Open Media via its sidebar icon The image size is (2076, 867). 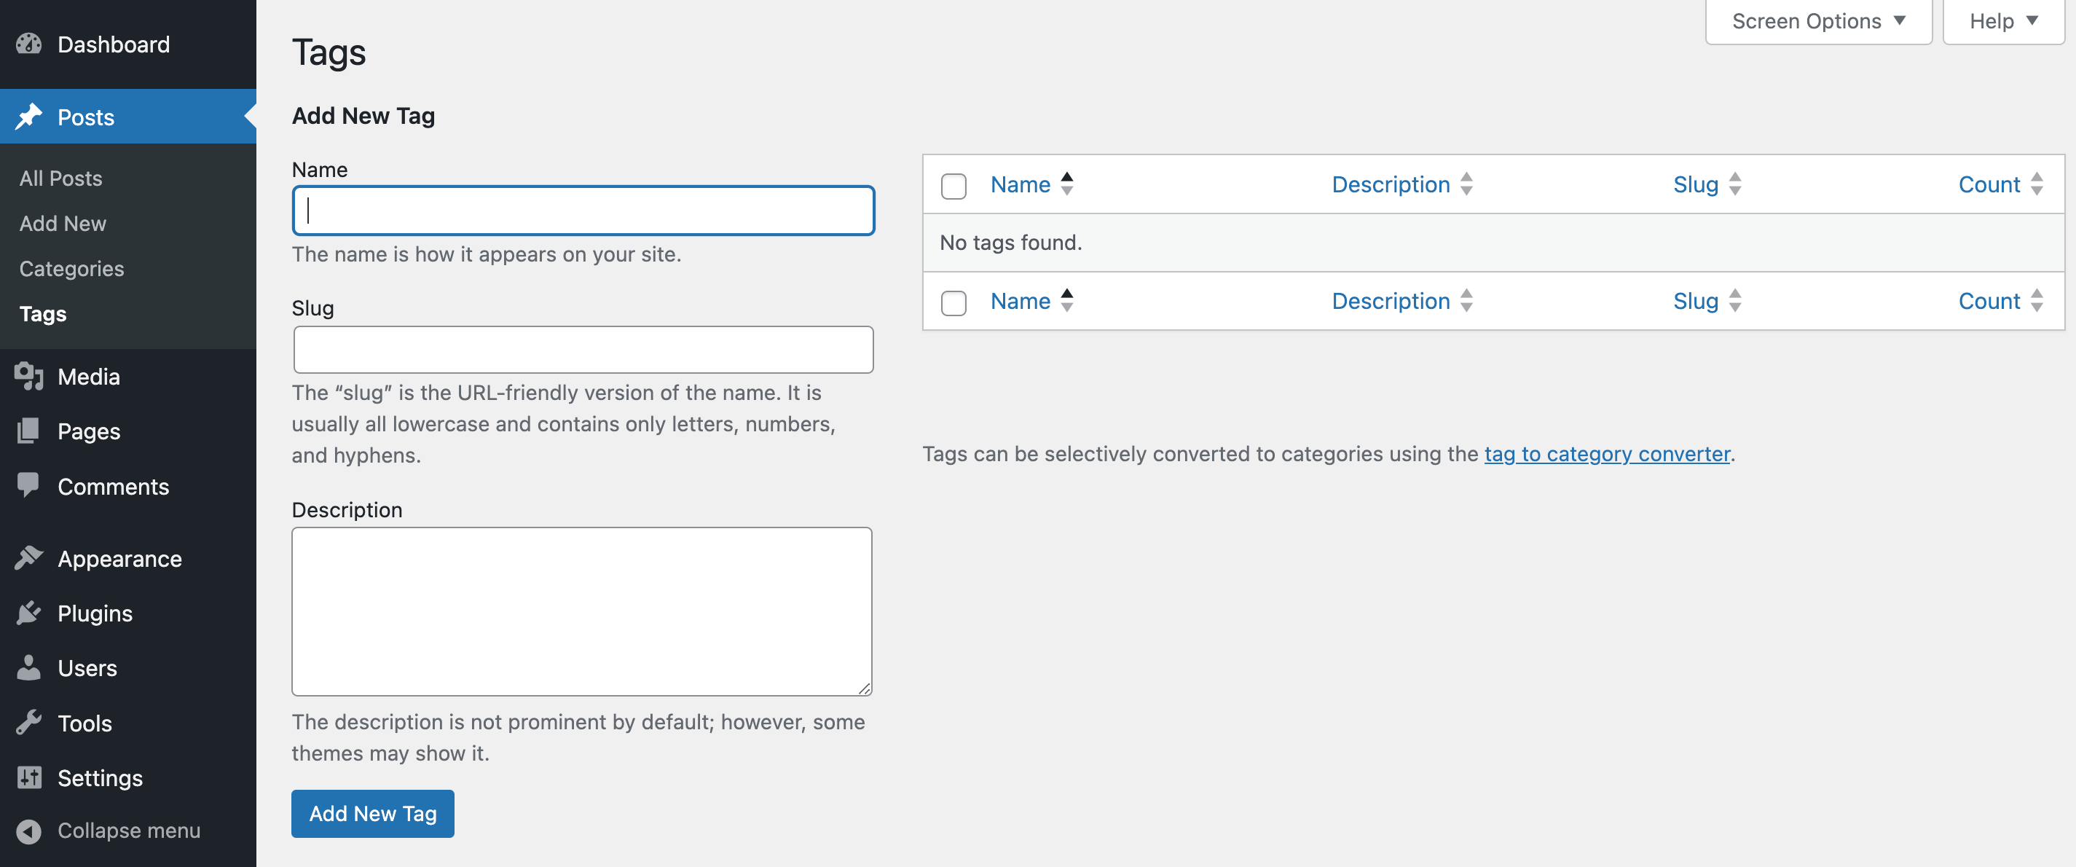pyautogui.click(x=28, y=376)
